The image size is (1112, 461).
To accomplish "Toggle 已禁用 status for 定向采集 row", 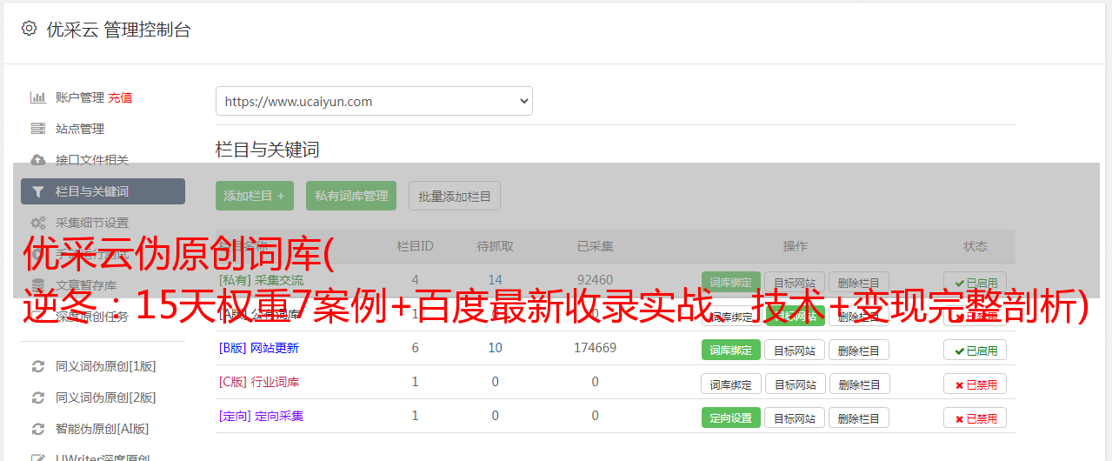I will click(x=975, y=418).
